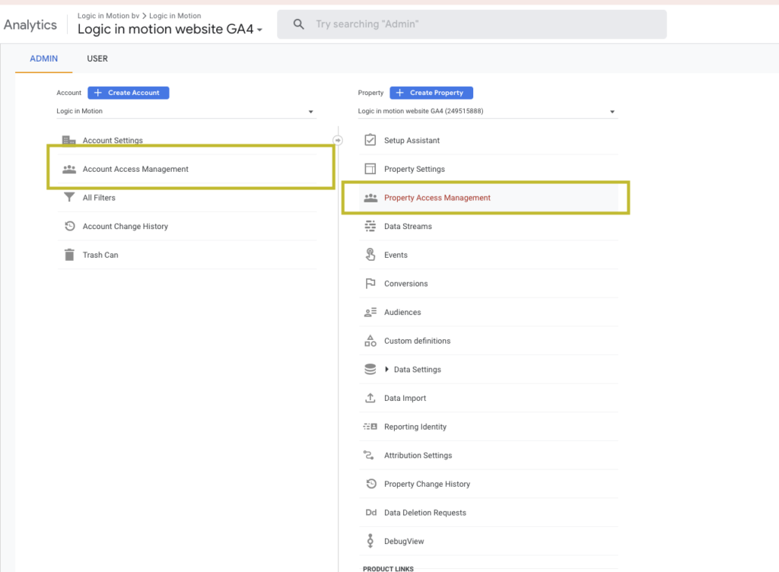779x572 pixels.
Task: Click the Data Deletion Requests Dd icon
Action: (x=371, y=513)
